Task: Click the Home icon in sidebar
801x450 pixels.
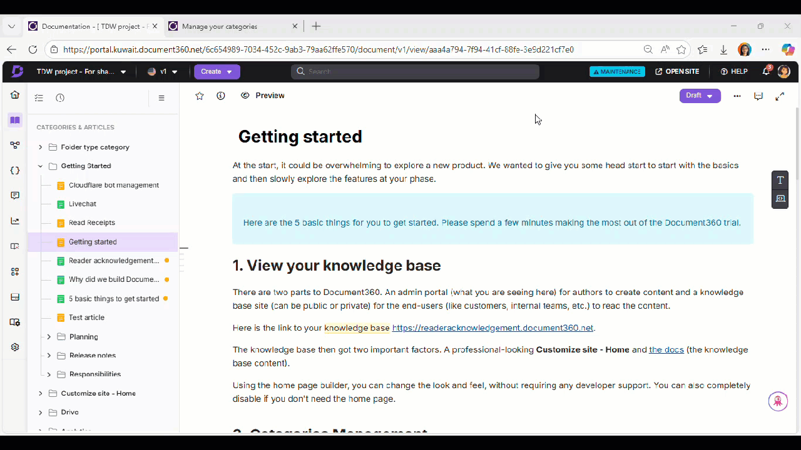Action: [15, 95]
